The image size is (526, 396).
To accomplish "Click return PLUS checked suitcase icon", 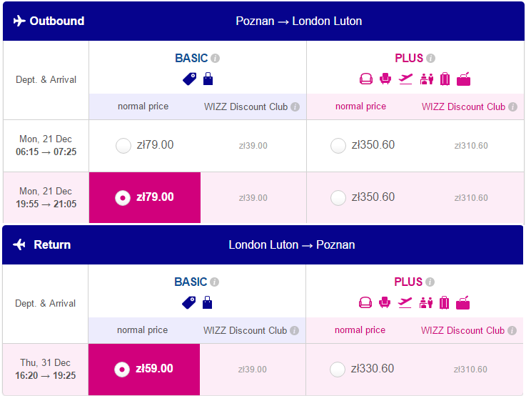I will [444, 302].
